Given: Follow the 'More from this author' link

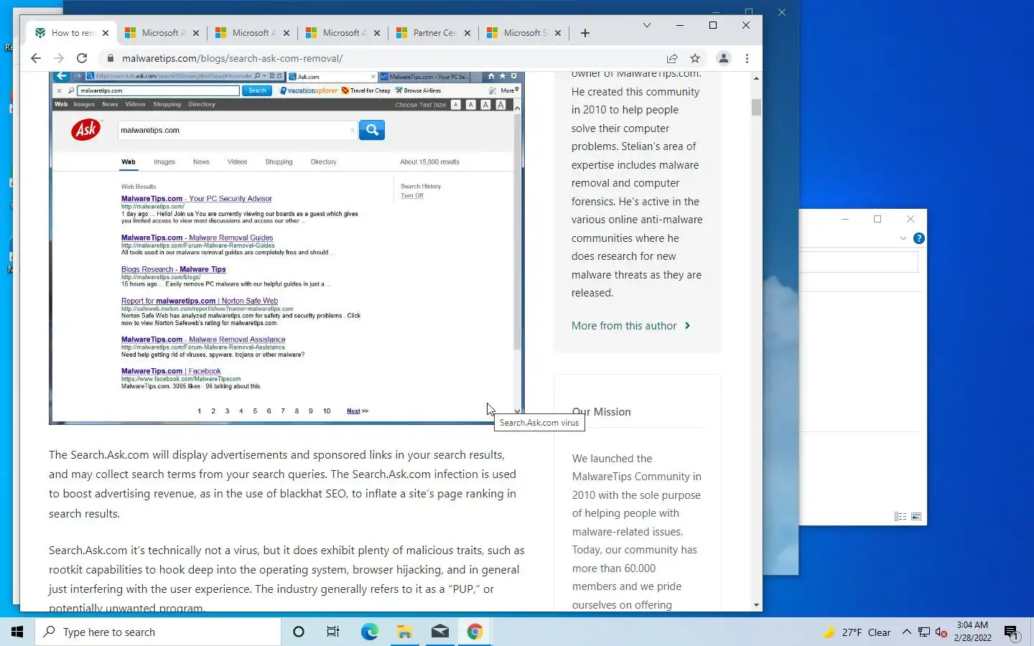Looking at the screenshot, I should pyautogui.click(x=630, y=326).
